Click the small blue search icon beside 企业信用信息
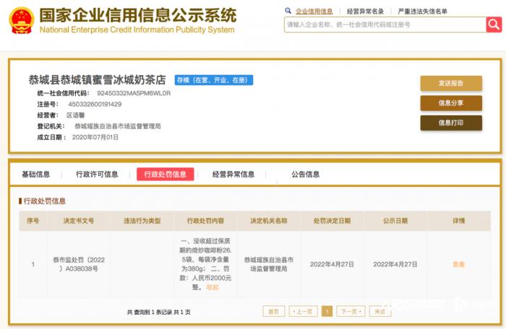The height and width of the screenshot is (329, 506). [288, 11]
